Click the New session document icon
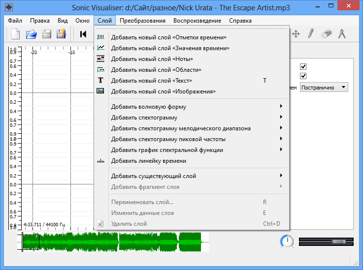This screenshot has height=270, width=363. point(16,34)
